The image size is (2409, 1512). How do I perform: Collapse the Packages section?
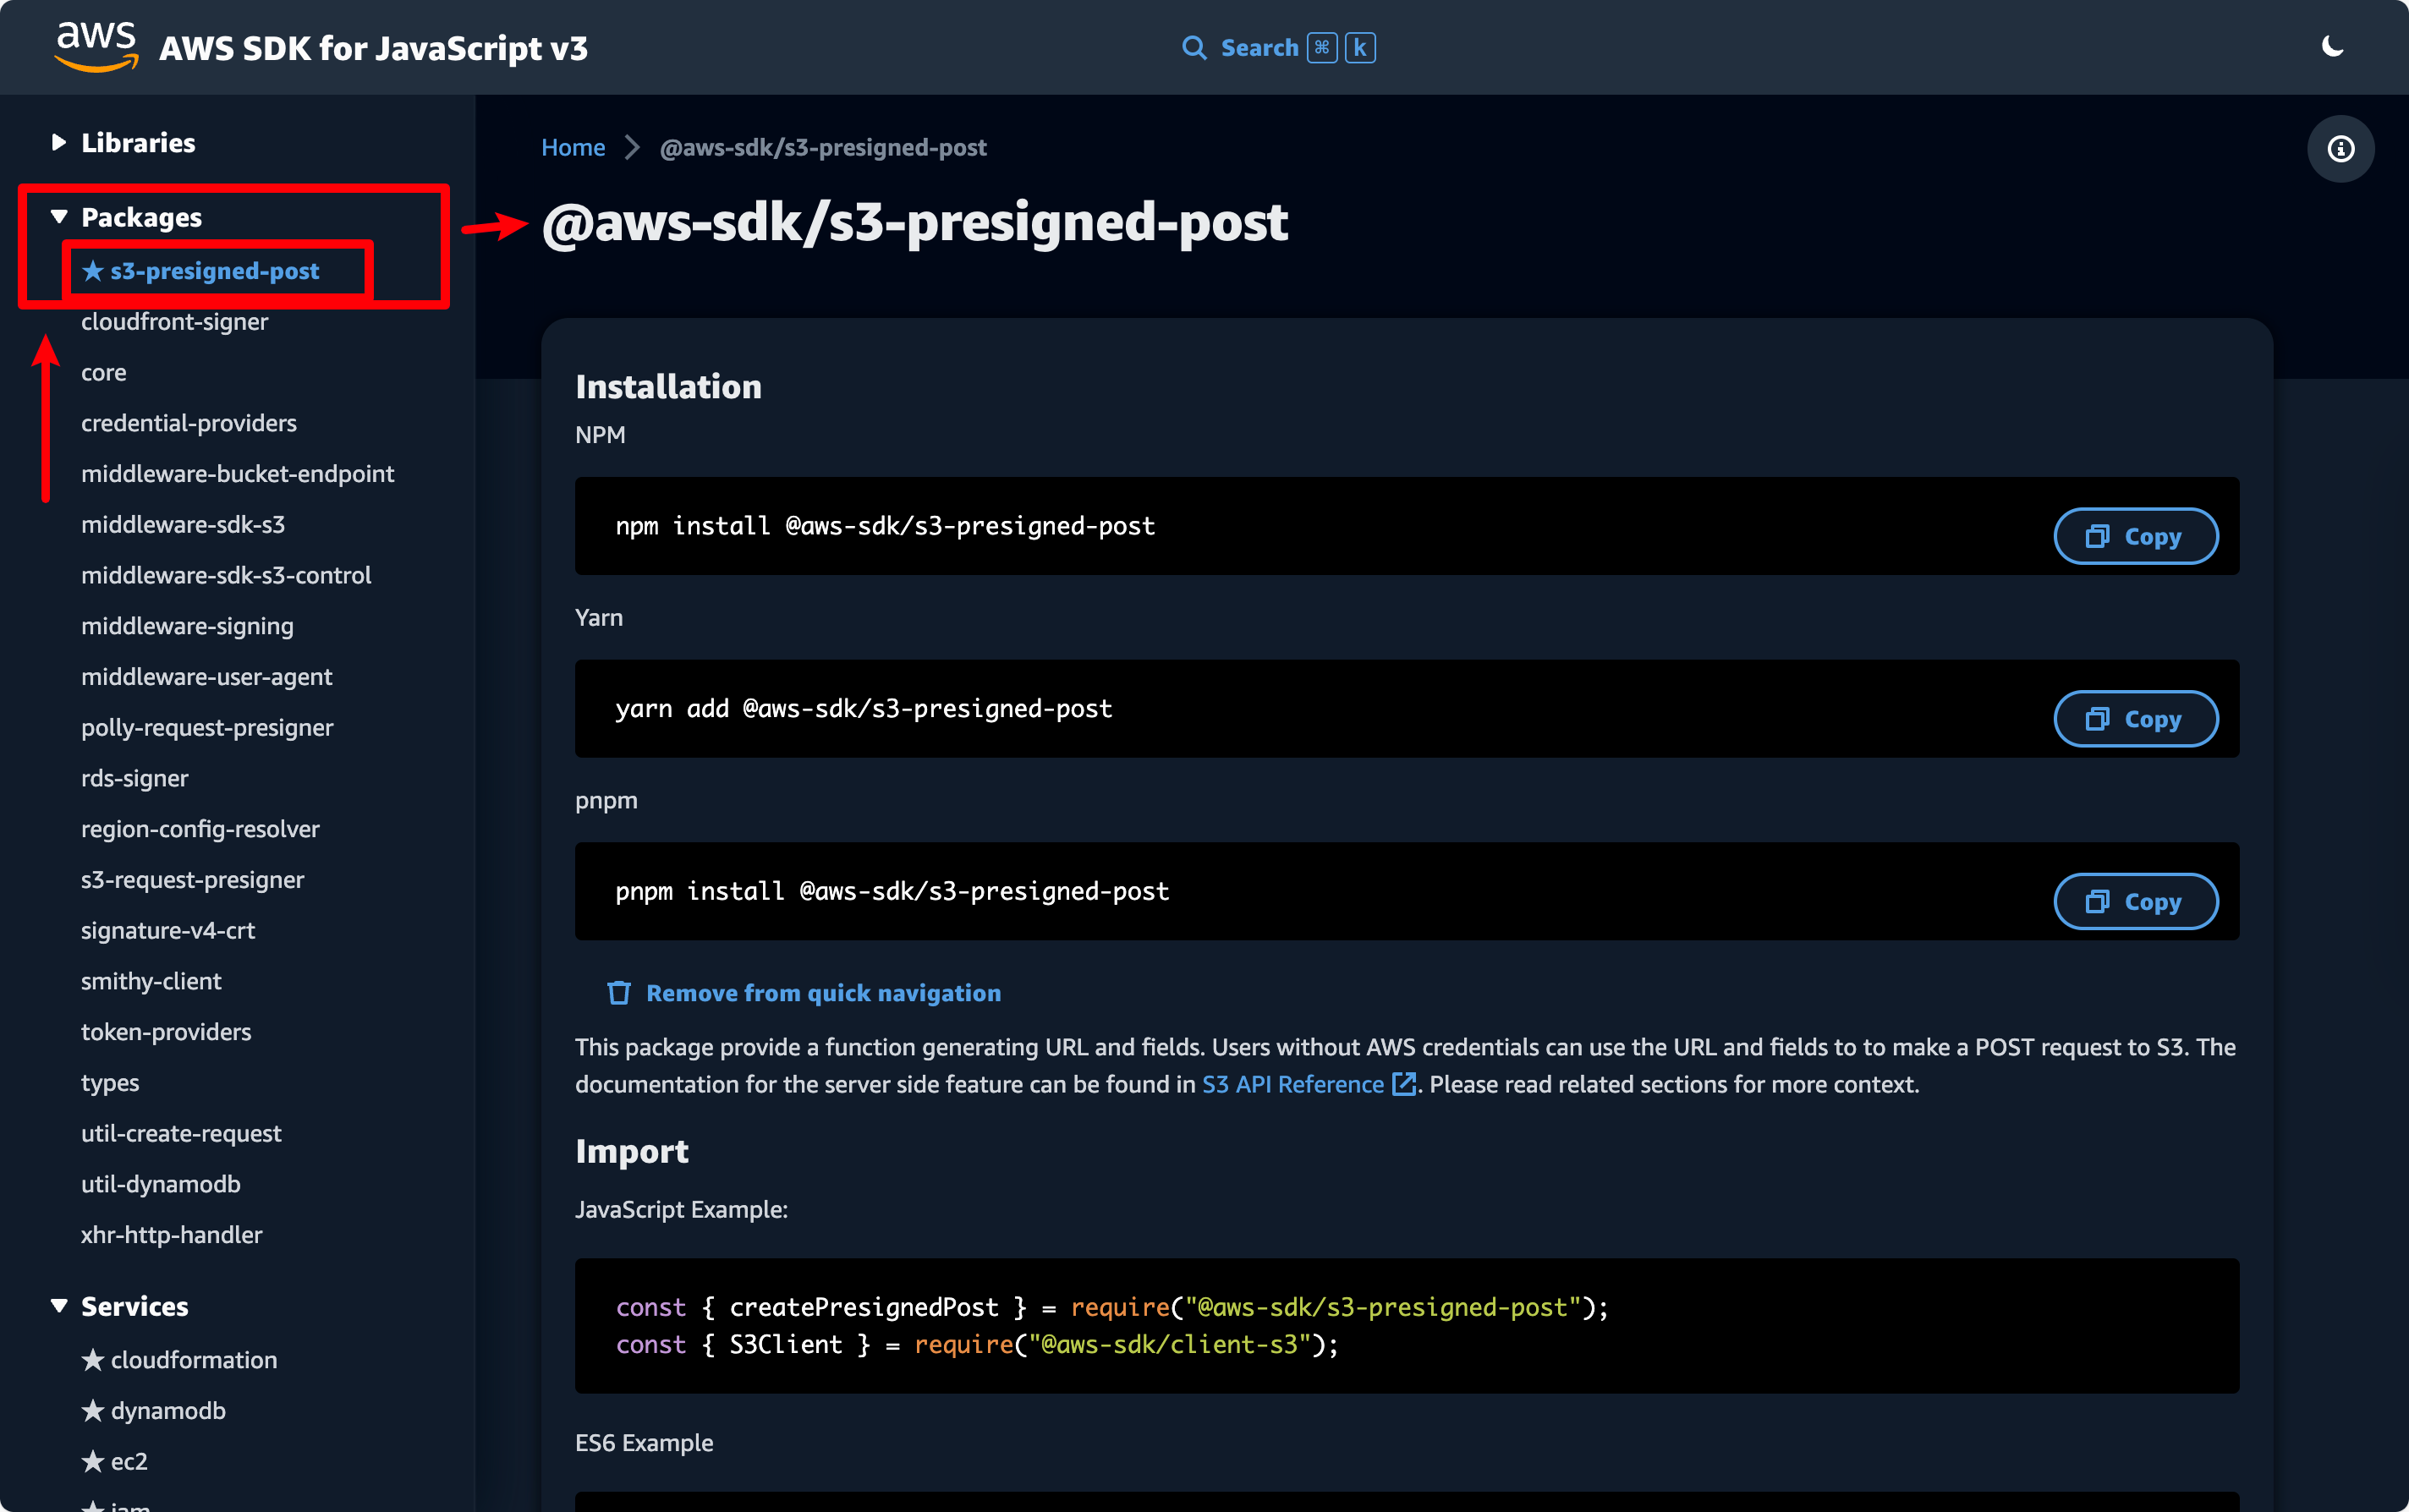(59, 217)
